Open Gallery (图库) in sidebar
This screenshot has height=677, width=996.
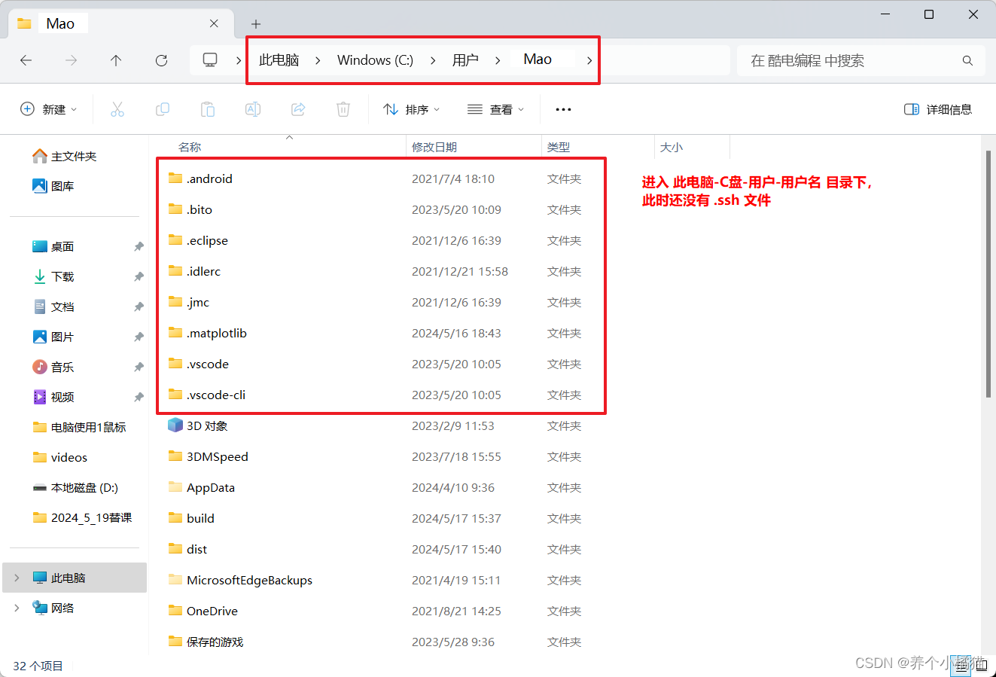point(53,186)
